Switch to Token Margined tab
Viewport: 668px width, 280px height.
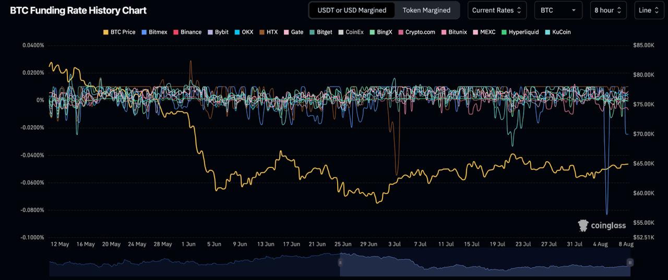(426, 10)
